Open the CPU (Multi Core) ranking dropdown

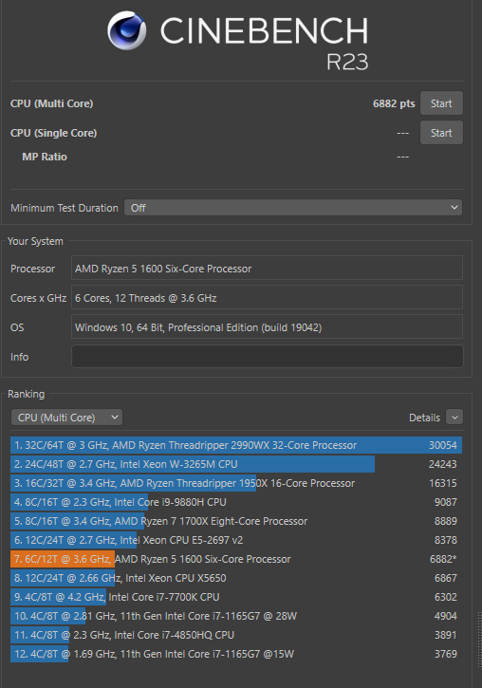(66, 418)
